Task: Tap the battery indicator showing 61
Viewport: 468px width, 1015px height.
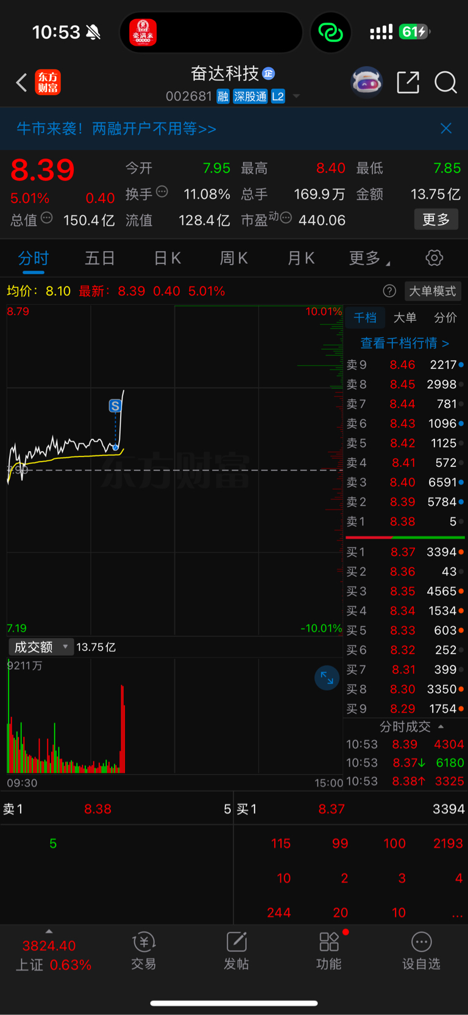Action: point(414,32)
